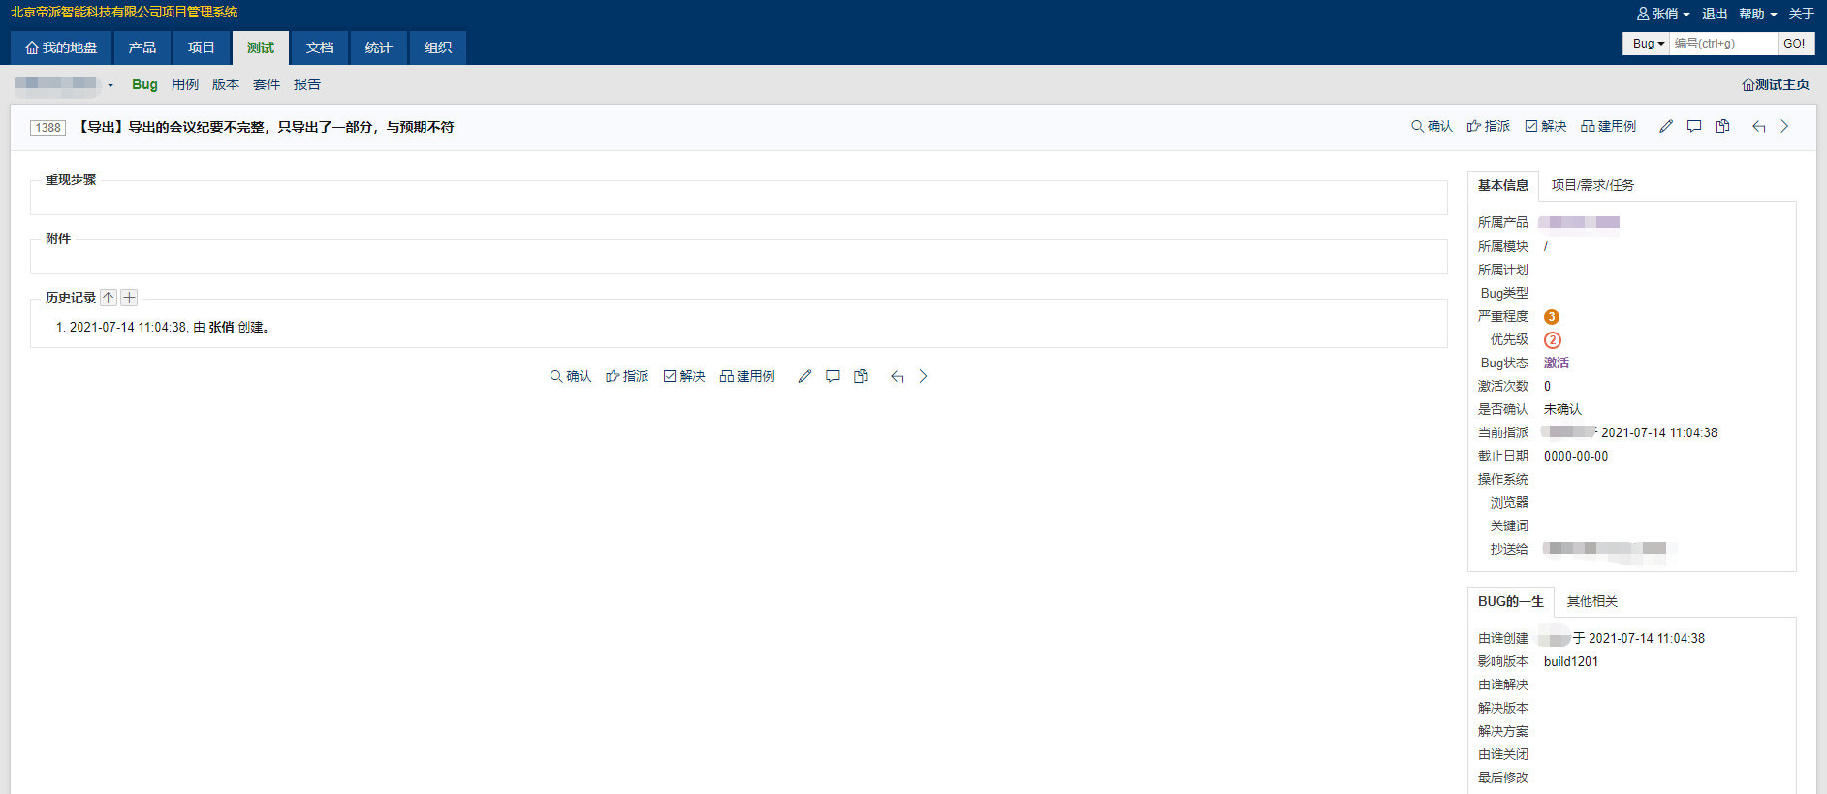Expand the blurred product selector dropdown

coord(64,85)
